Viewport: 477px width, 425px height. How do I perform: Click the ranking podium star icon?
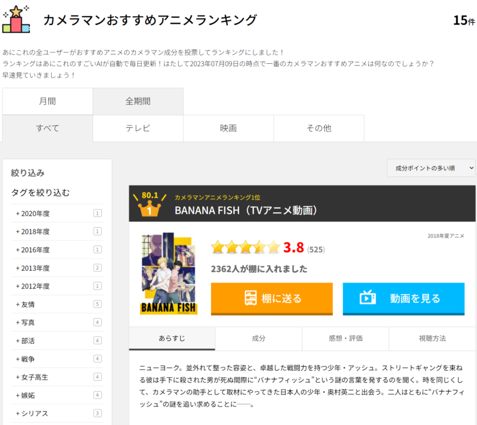pyautogui.click(x=16, y=19)
